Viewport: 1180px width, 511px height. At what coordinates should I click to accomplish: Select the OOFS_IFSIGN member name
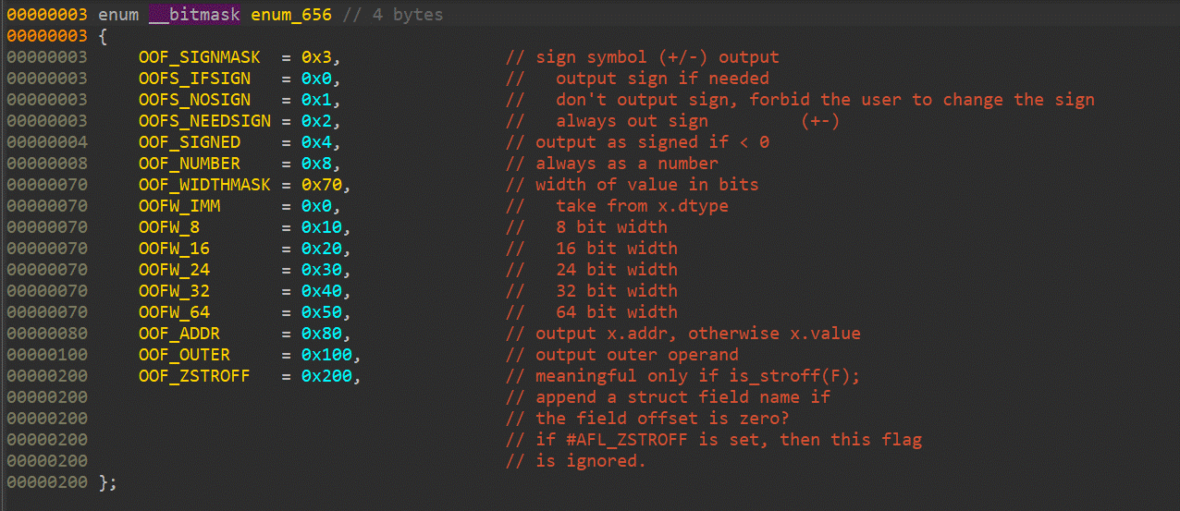194,79
